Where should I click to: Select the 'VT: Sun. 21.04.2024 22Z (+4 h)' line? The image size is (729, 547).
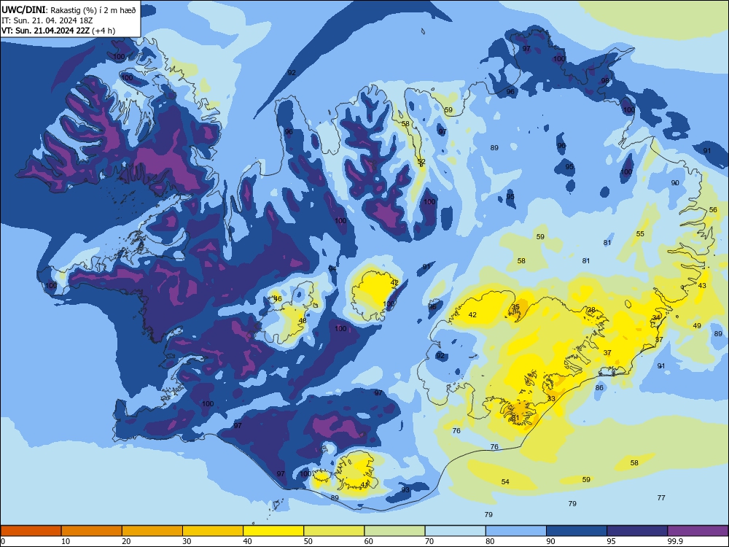pyautogui.click(x=58, y=31)
